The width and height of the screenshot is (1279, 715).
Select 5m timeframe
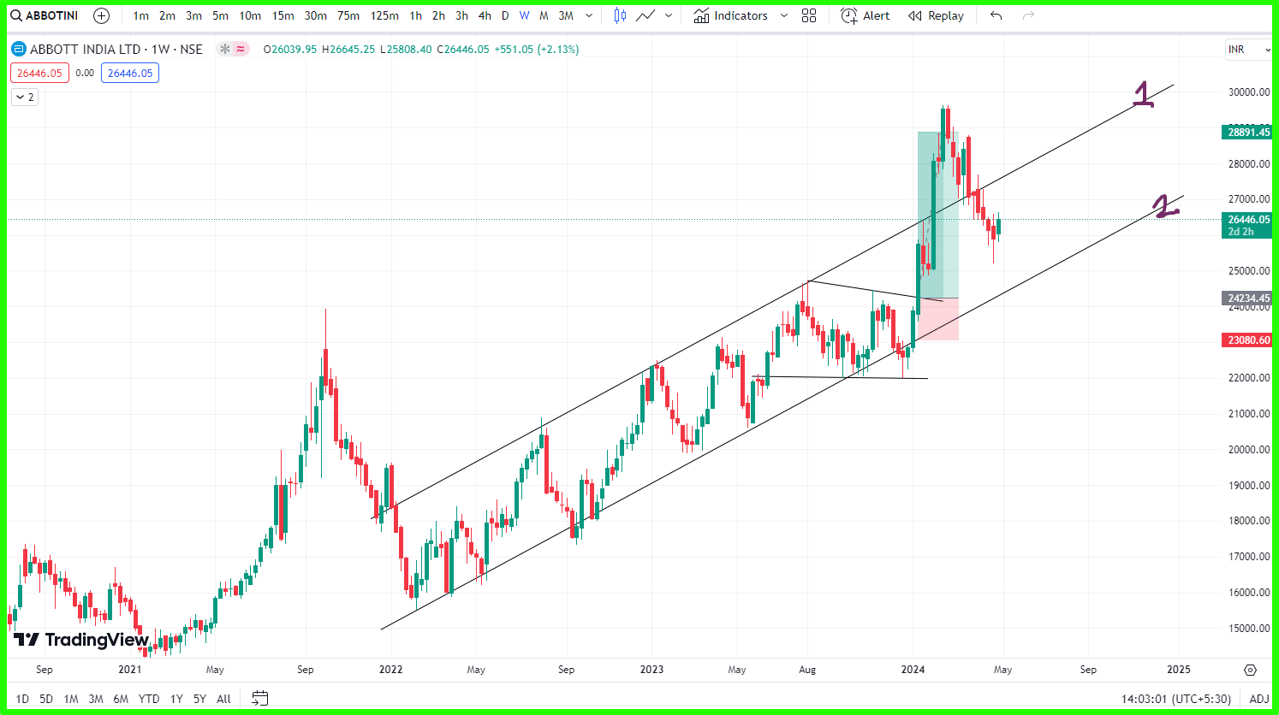point(220,15)
